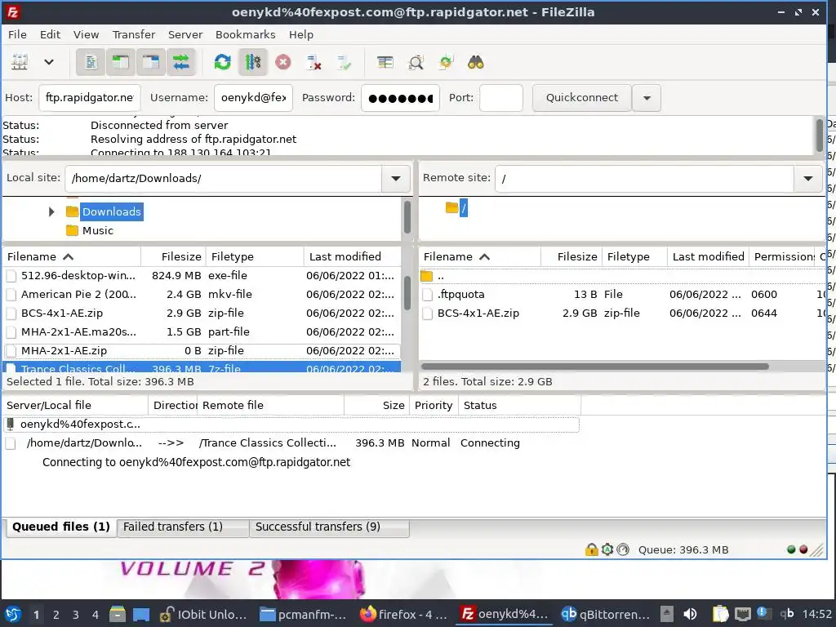
Task: Toggle the remote directory tree view
Action: tap(151, 62)
